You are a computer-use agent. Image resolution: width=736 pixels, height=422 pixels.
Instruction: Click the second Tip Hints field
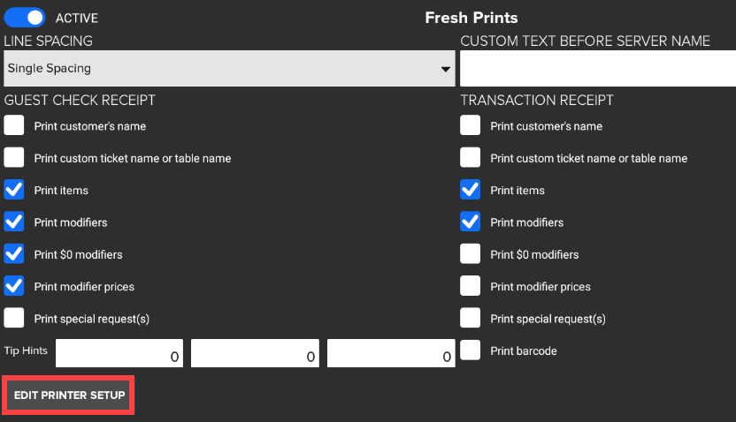pos(256,353)
